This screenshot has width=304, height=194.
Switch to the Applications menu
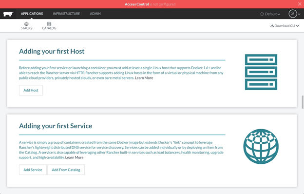point(32,14)
